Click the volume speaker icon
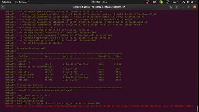Viewport: 199px width, 112px height. [x=188, y=2]
